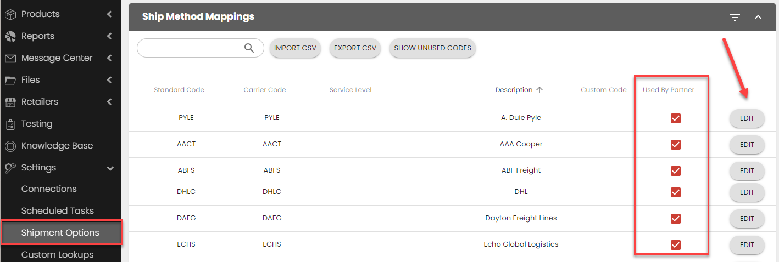The image size is (779, 262).
Task: Click Edit for ABF Freight row
Action: 747,170
